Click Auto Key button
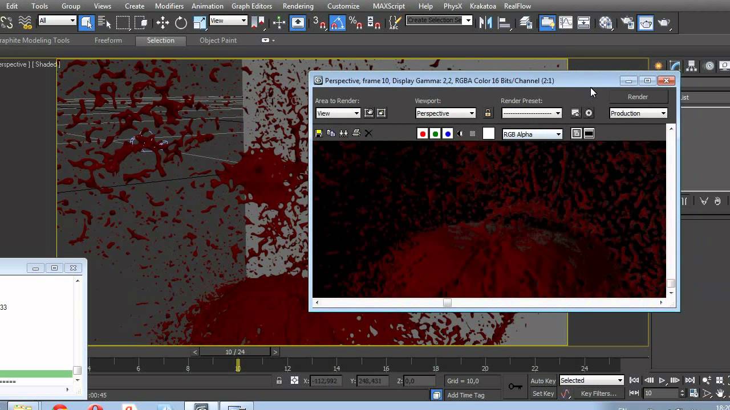 coord(543,381)
